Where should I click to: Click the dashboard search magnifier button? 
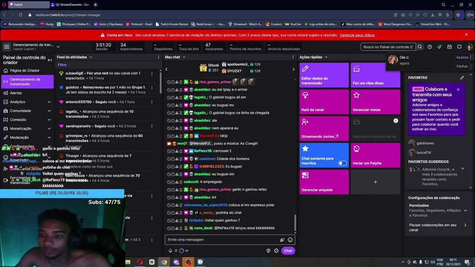tap(420, 47)
